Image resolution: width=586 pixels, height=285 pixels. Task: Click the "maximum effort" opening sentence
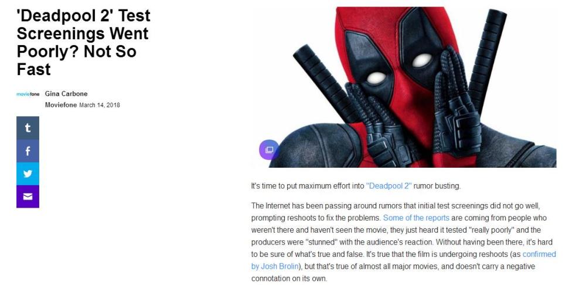(x=356, y=186)
